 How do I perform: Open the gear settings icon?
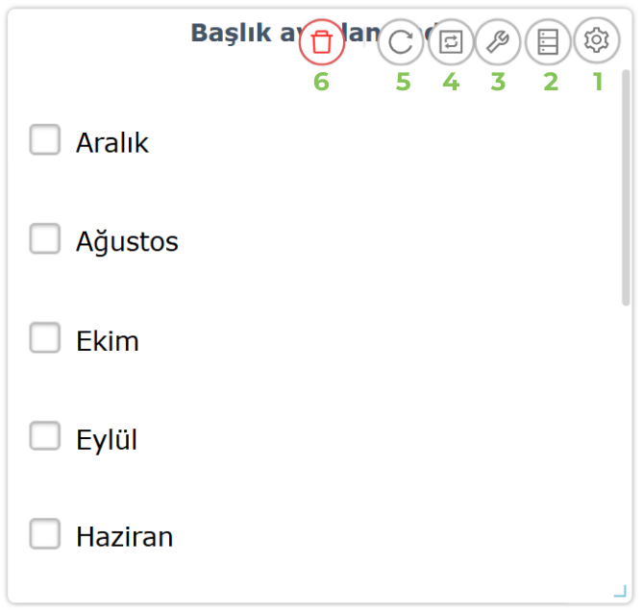click(597, 40)
